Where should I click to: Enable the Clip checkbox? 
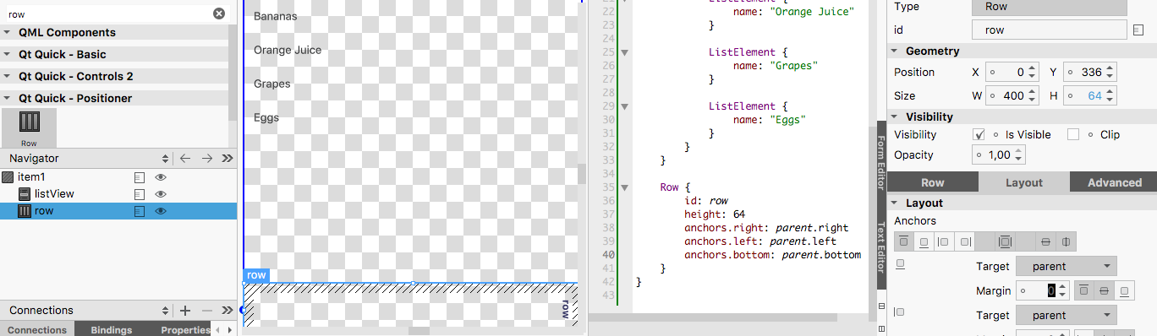point(1073,134)
